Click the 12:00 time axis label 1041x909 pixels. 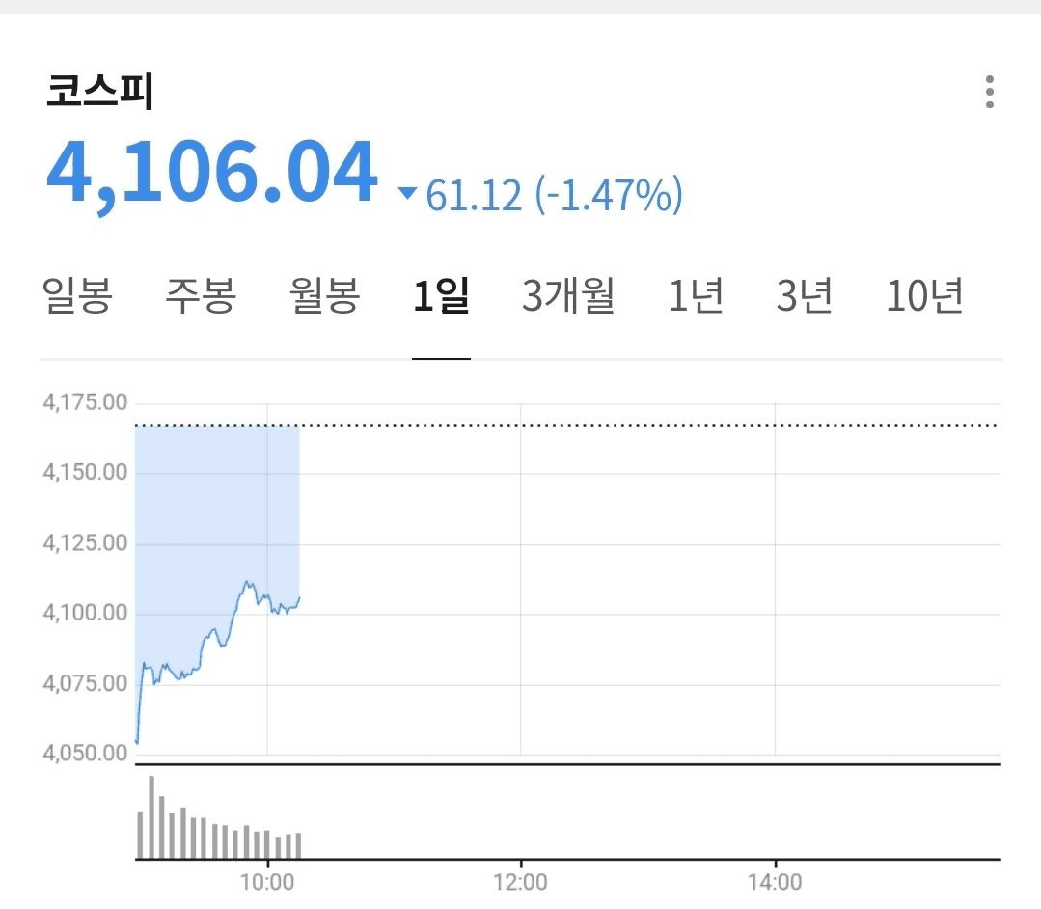click(520, 882)
